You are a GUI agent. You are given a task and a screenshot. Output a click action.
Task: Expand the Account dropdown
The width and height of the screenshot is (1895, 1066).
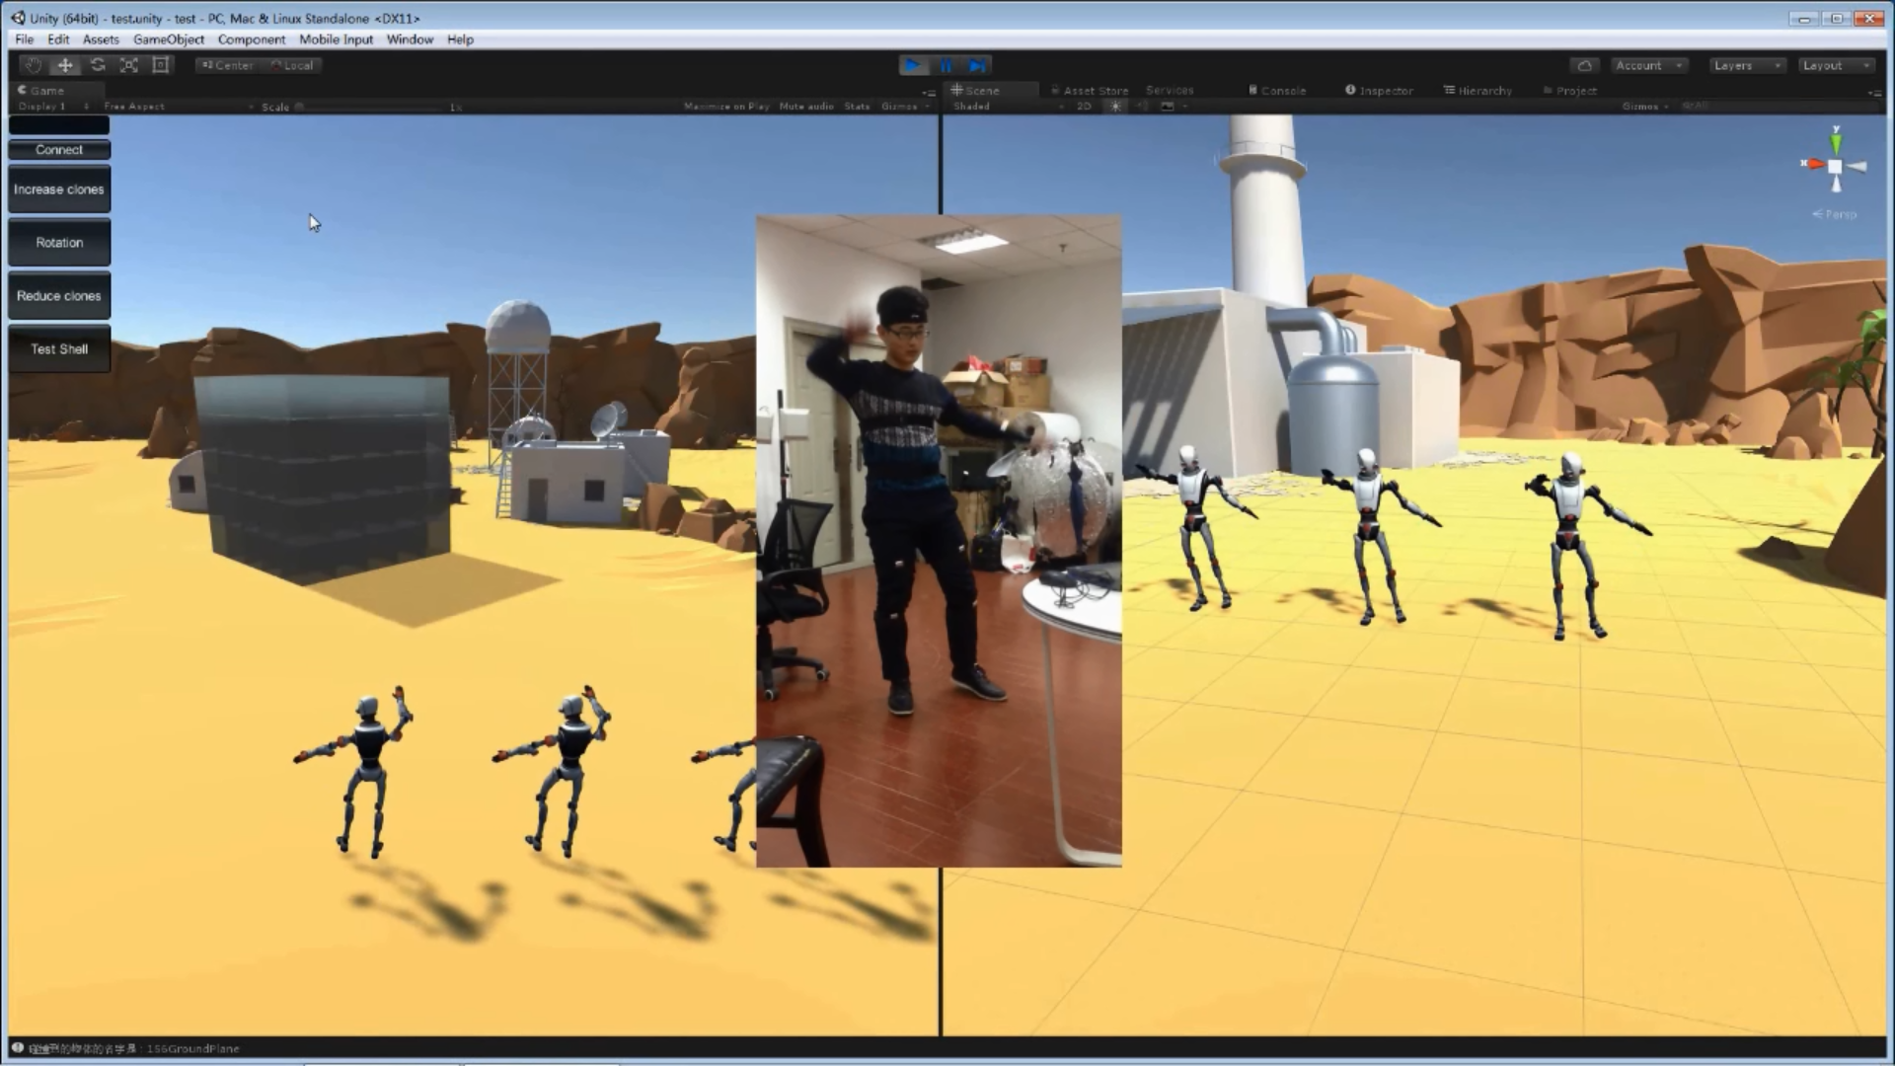click(x=1648, y=65)
